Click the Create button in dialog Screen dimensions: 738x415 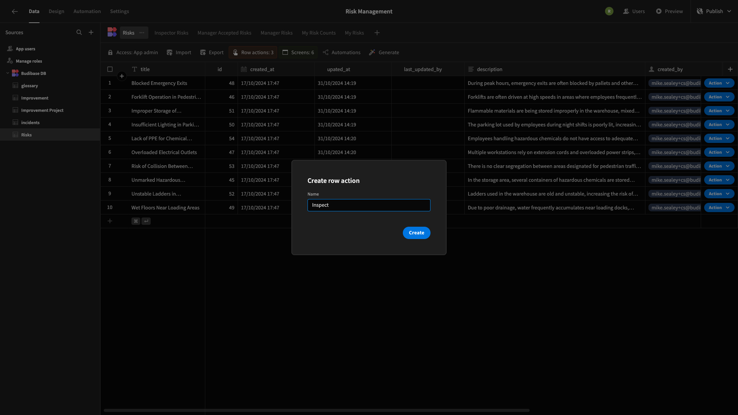point(417,233)
